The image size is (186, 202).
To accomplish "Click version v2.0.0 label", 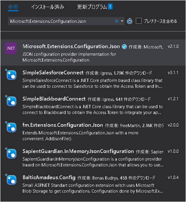I will [173, 125].
